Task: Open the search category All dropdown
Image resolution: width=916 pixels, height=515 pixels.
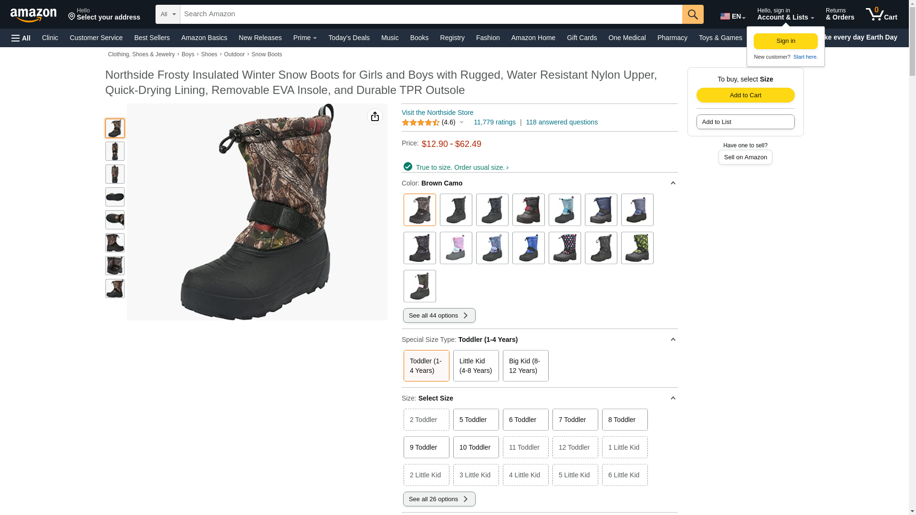Action: 168,14
